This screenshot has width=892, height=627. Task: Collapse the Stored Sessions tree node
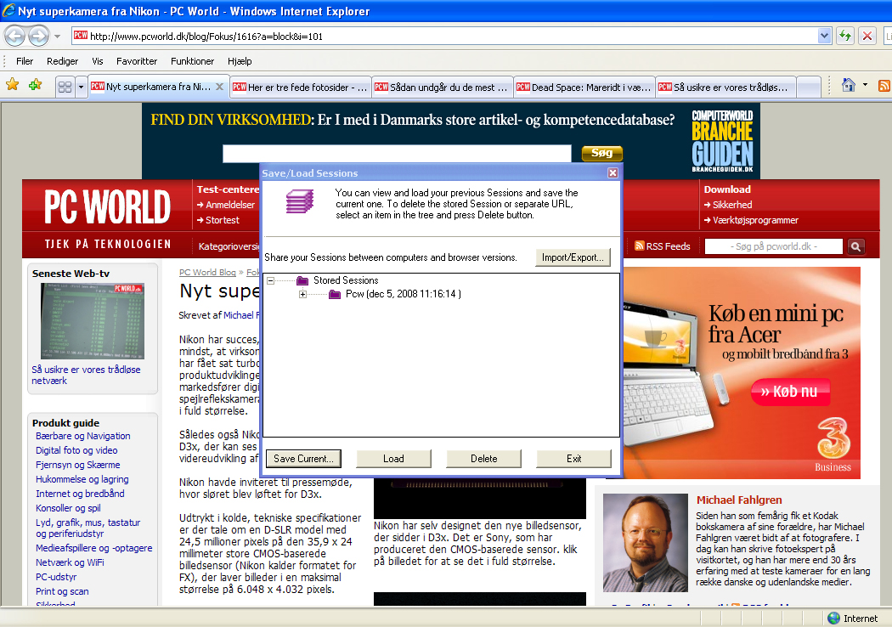click(x=271, y=280)
